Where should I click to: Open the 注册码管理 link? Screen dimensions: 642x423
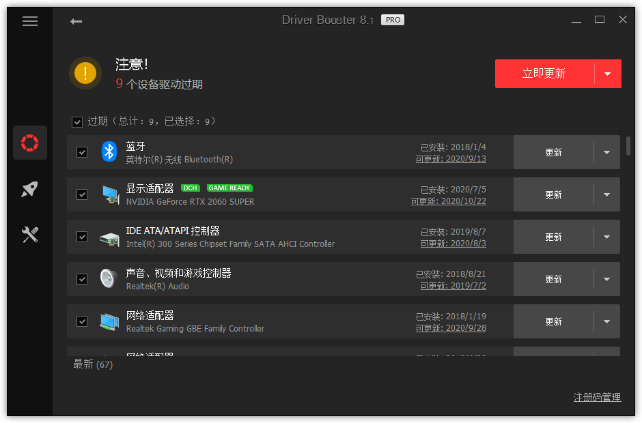[x=597, y=397]
